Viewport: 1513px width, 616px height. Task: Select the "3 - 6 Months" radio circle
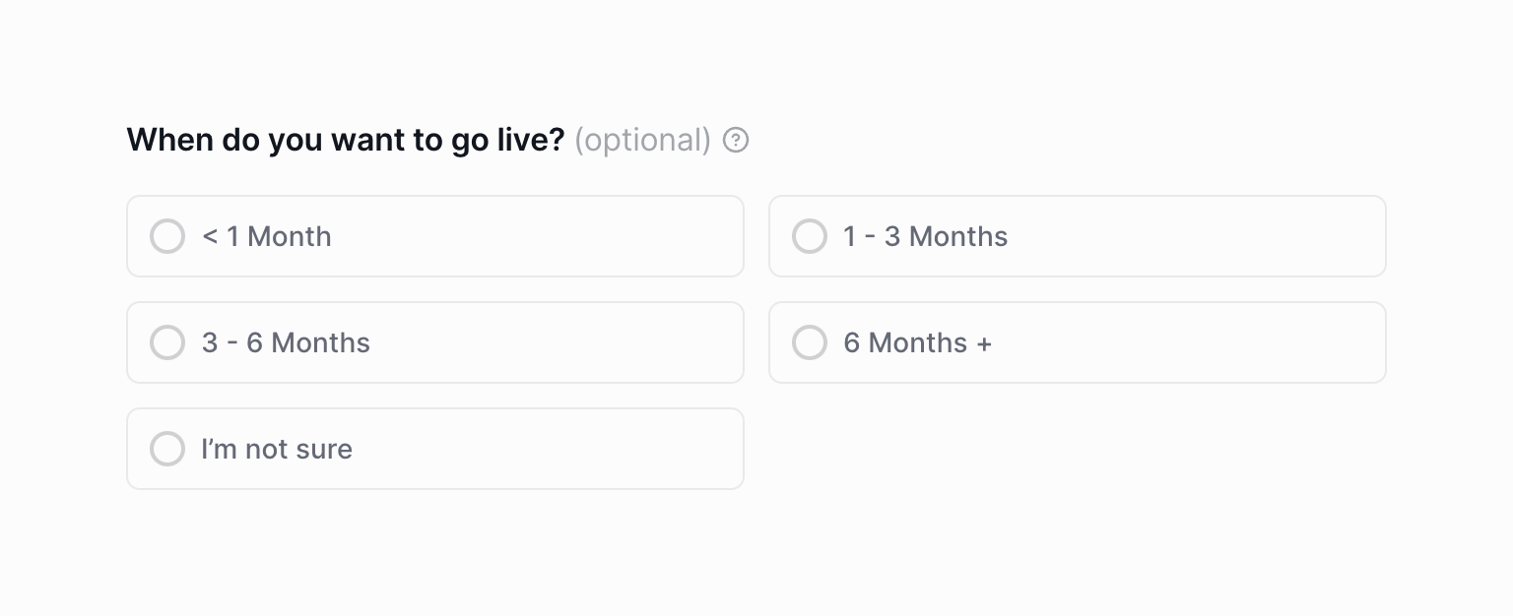point(167,342)
